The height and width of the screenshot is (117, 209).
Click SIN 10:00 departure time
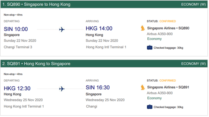[16, 29]
